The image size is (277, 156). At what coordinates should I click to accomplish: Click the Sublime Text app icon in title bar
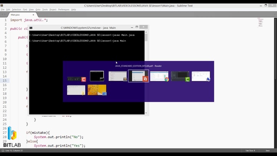click(x=2, y=6)
